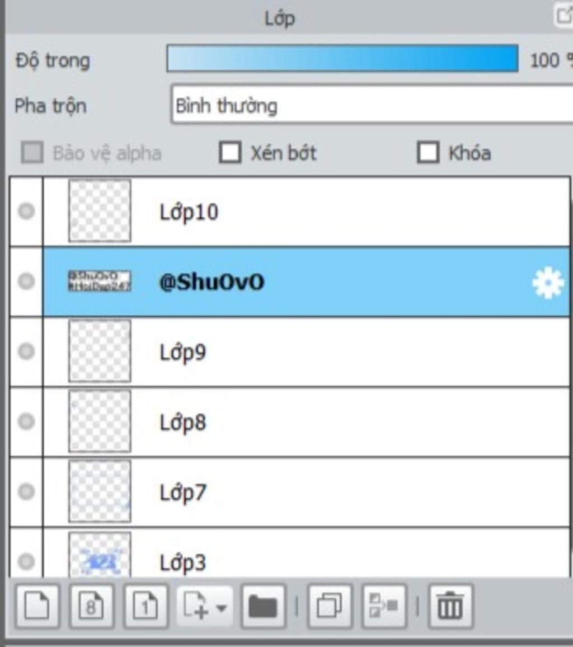Click the Lớp3 layer thumbnail
Screen dimensions: 573x647
click(x=100, y=555)
